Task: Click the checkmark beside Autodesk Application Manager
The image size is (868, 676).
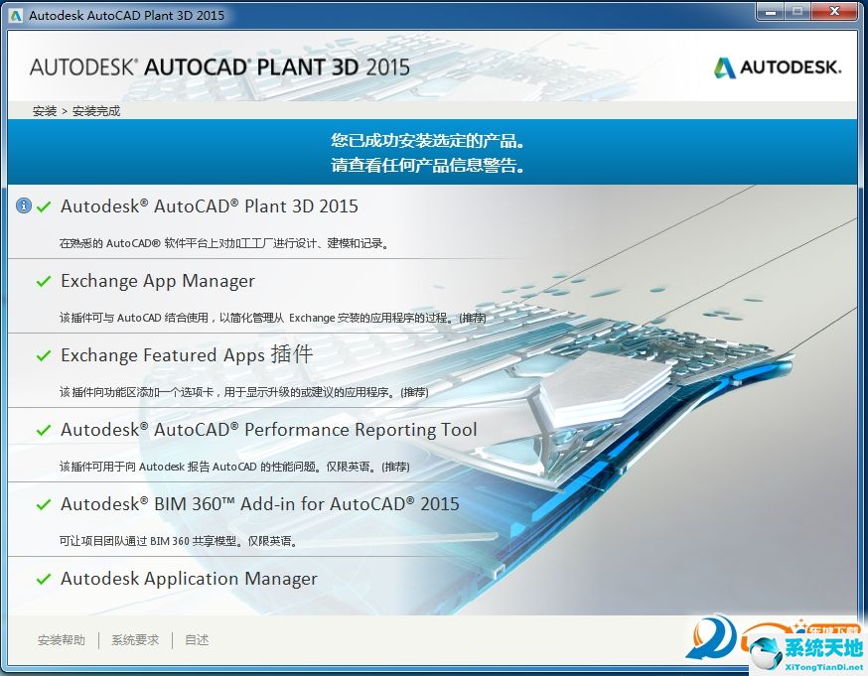Action: coord(43,579)
